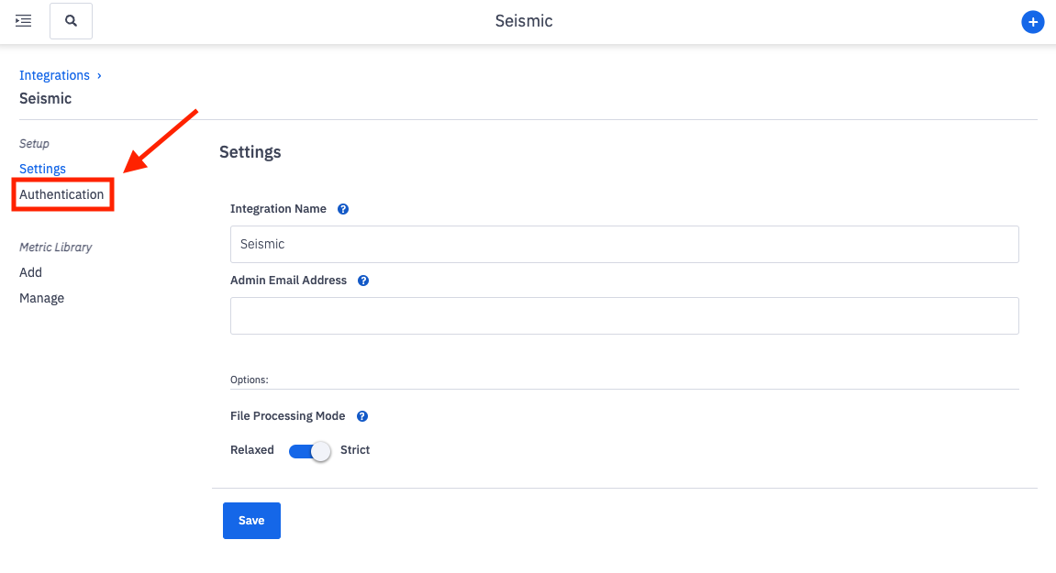This screenshot has height=573, width=1056.
Task: Click the Settings section heading
Action: point(250,152)
